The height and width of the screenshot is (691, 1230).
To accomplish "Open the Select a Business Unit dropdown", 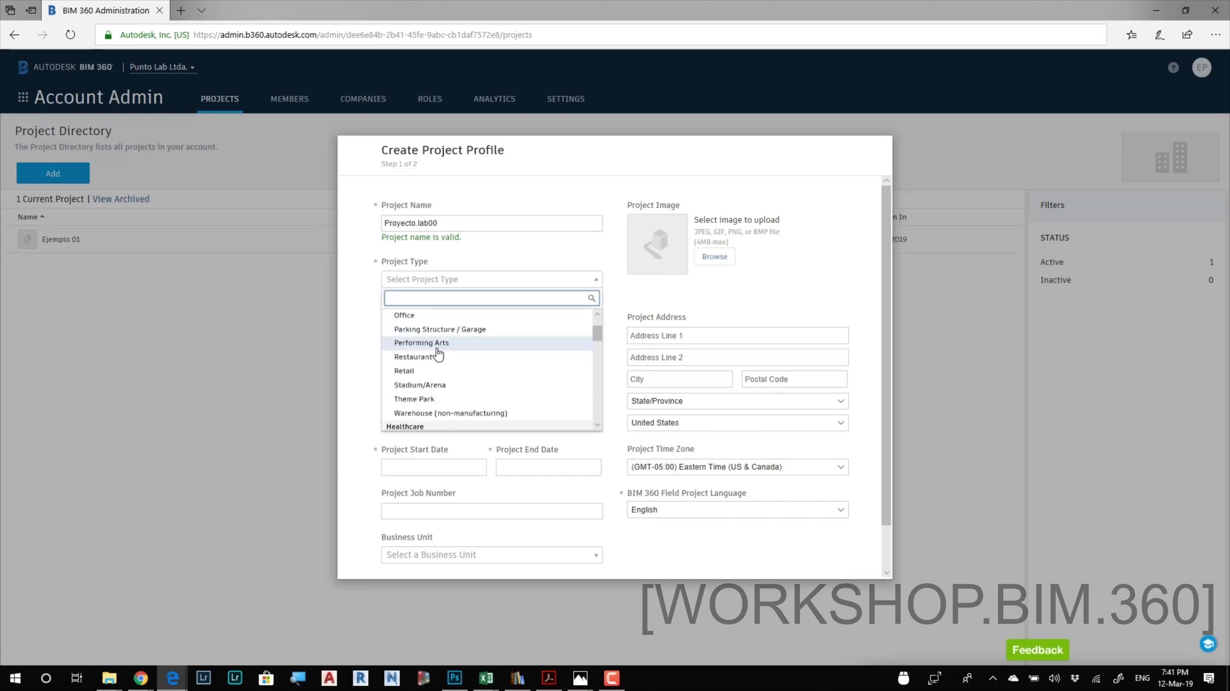I will (491, 555).
